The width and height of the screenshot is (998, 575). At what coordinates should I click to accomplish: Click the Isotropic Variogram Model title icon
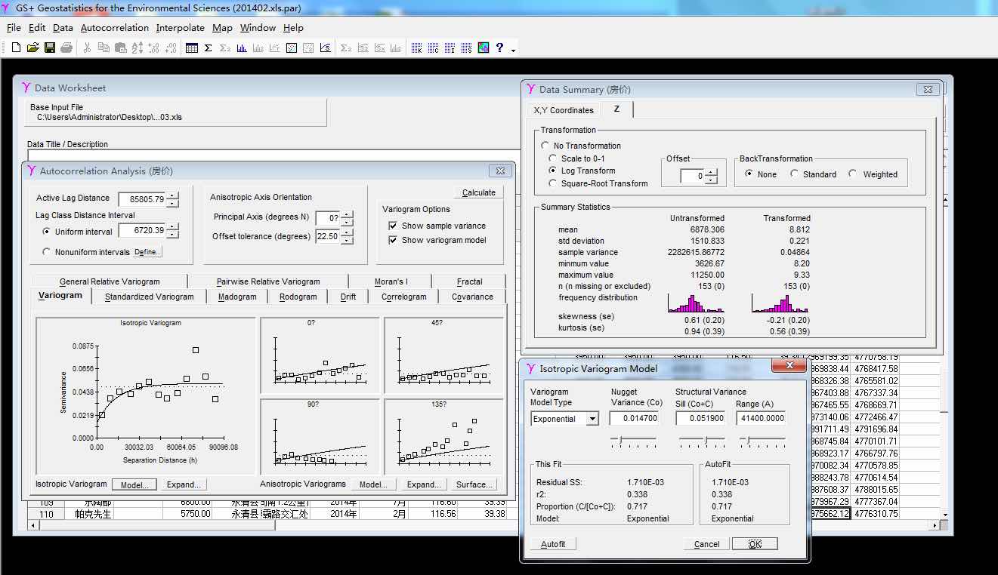click(531, 368)
